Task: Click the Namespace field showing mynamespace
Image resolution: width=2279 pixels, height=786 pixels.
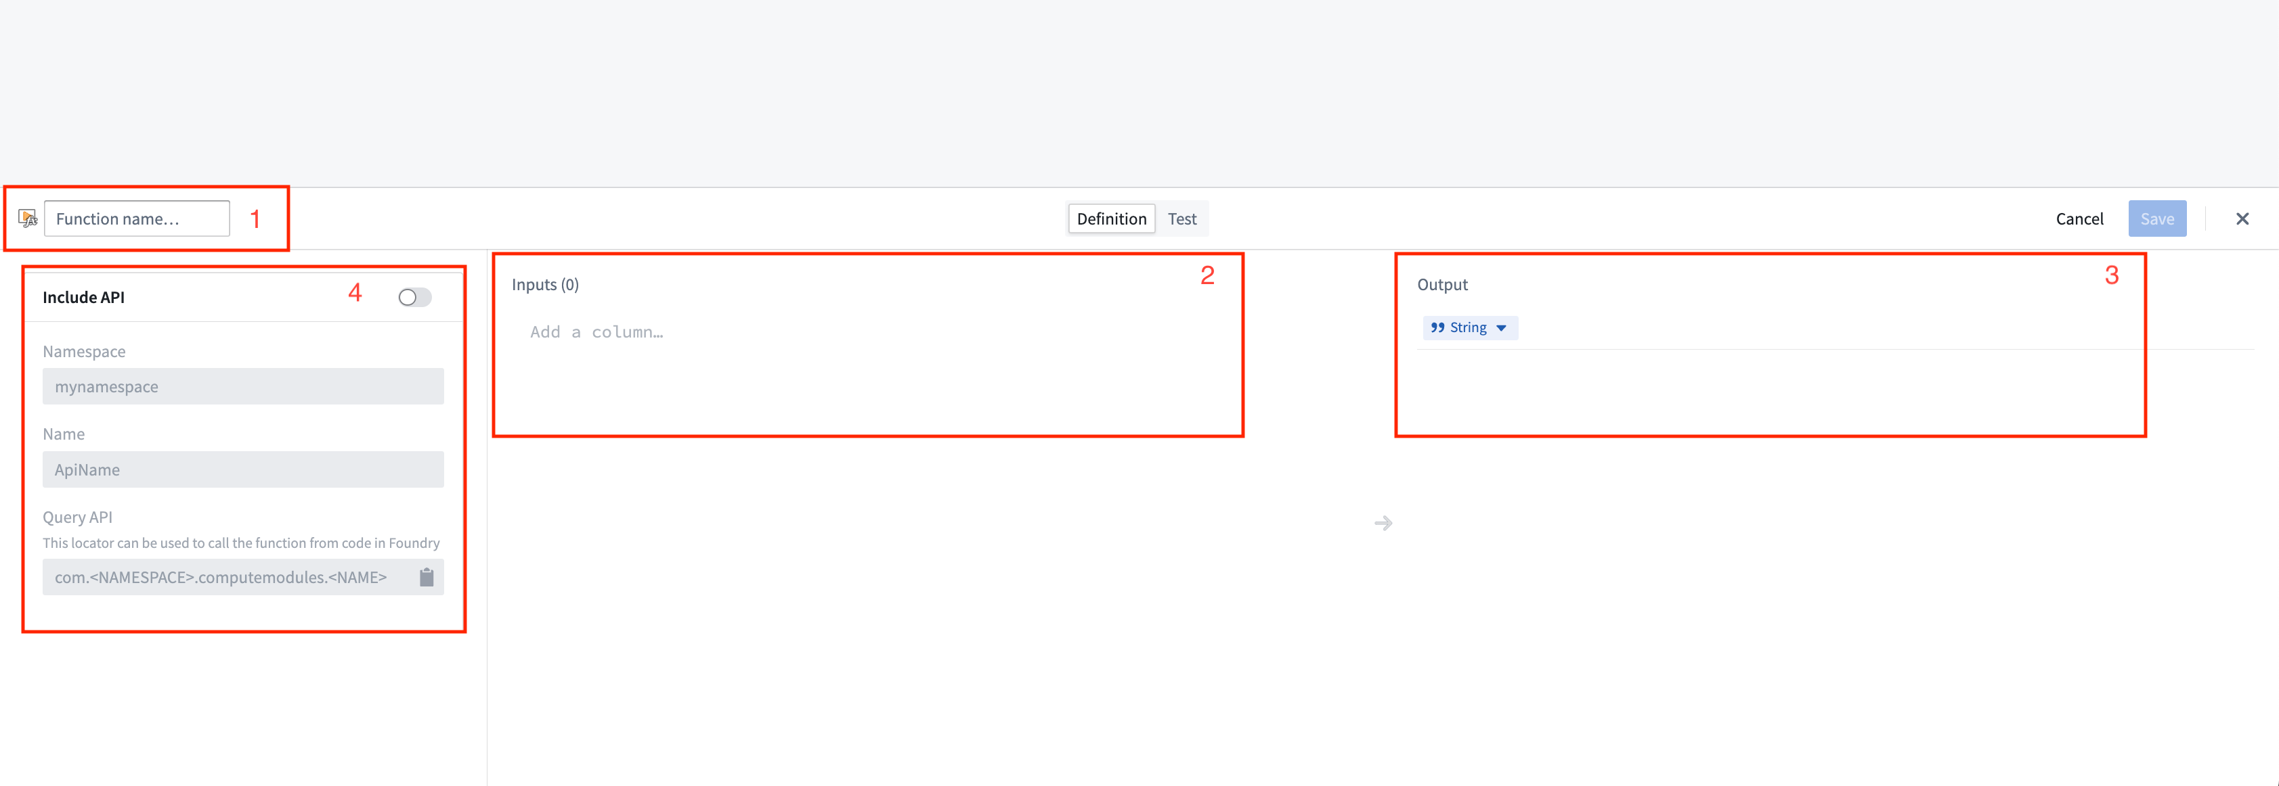Action: point(242,386)
